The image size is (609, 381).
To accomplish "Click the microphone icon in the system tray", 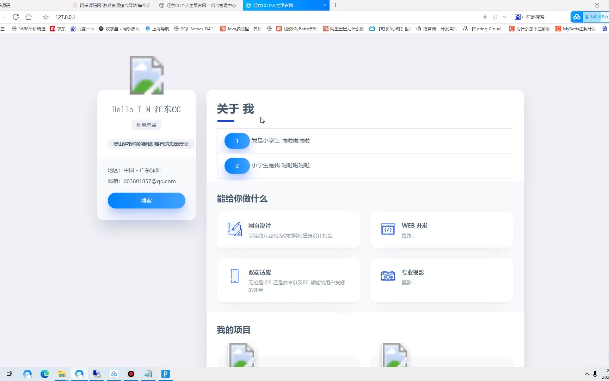I will tap(595, 374).
